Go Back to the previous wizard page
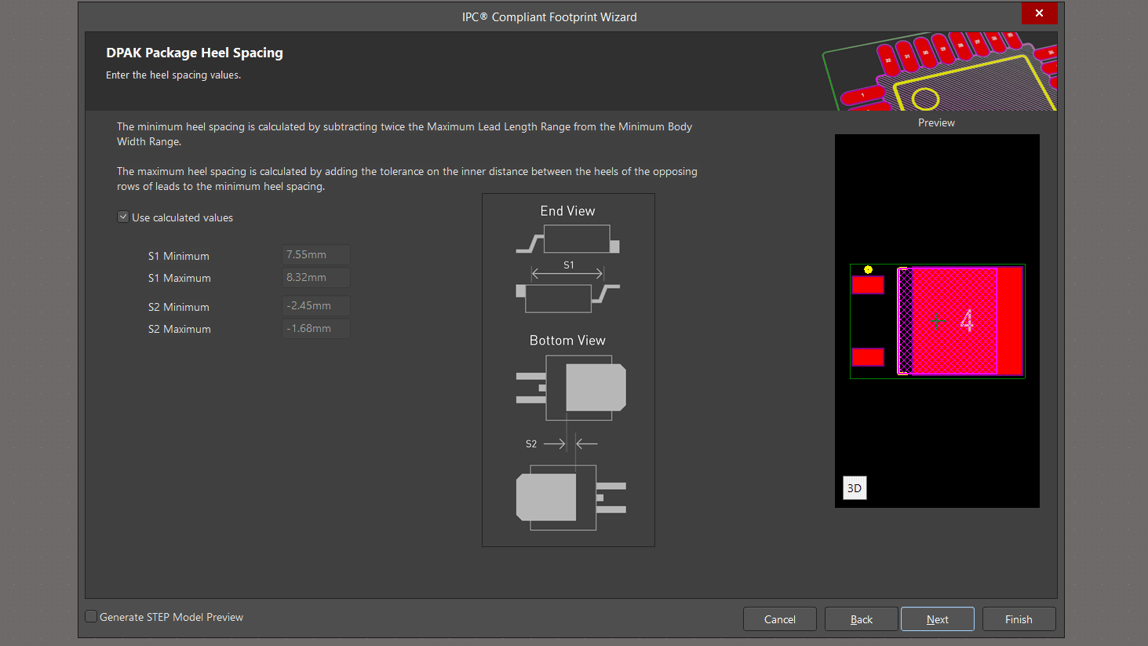 click(861, 619)
